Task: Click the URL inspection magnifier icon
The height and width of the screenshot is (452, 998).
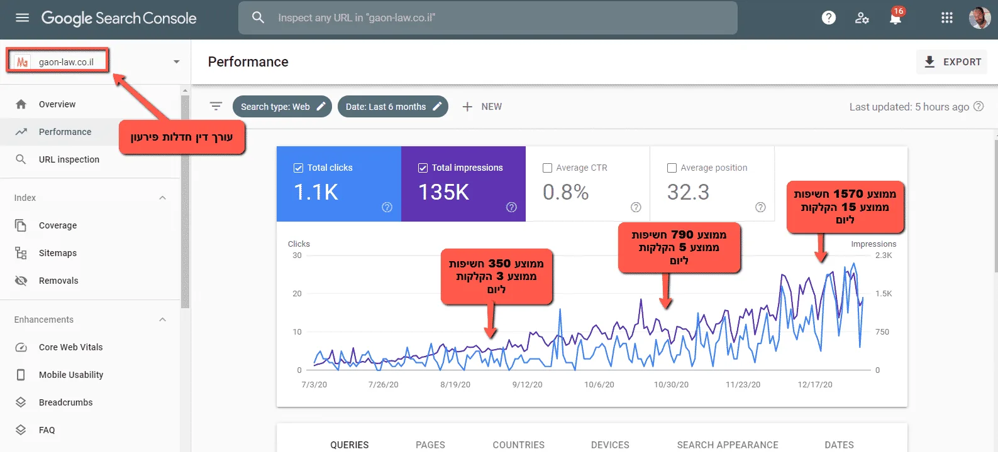Action: click(21, 159)
